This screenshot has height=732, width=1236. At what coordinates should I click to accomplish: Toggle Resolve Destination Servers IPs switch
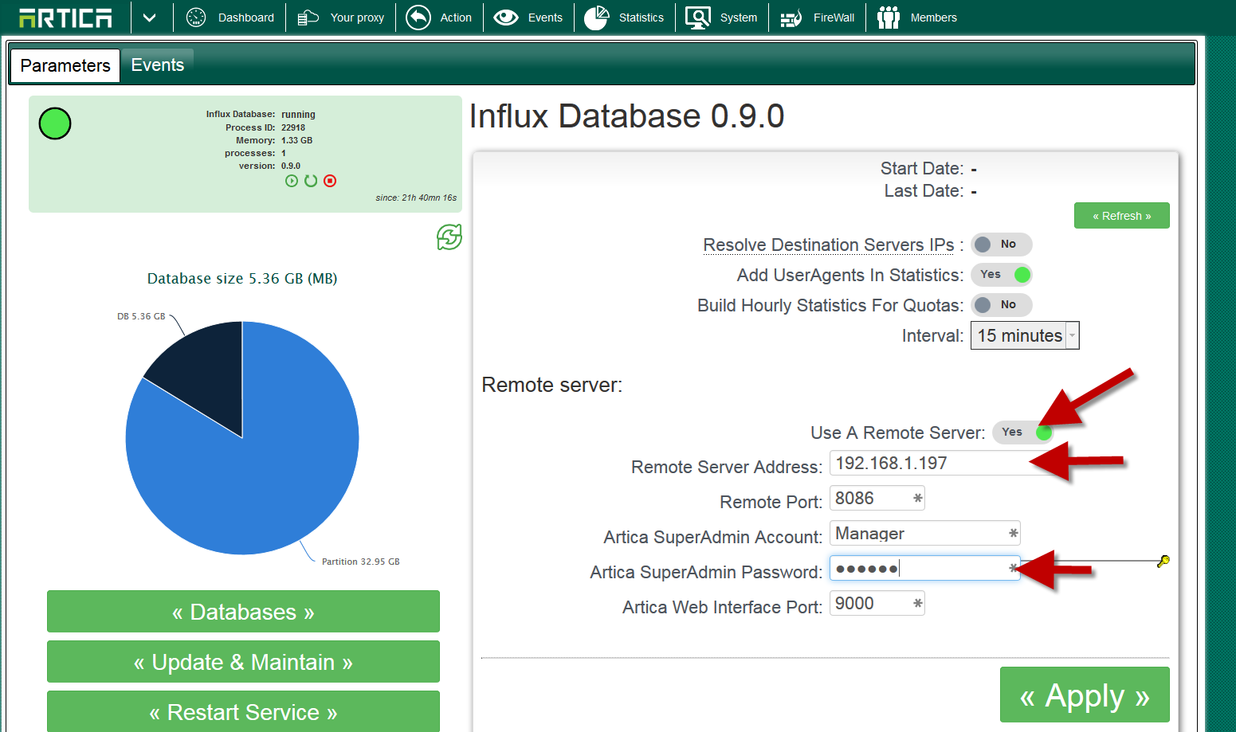1002,245
